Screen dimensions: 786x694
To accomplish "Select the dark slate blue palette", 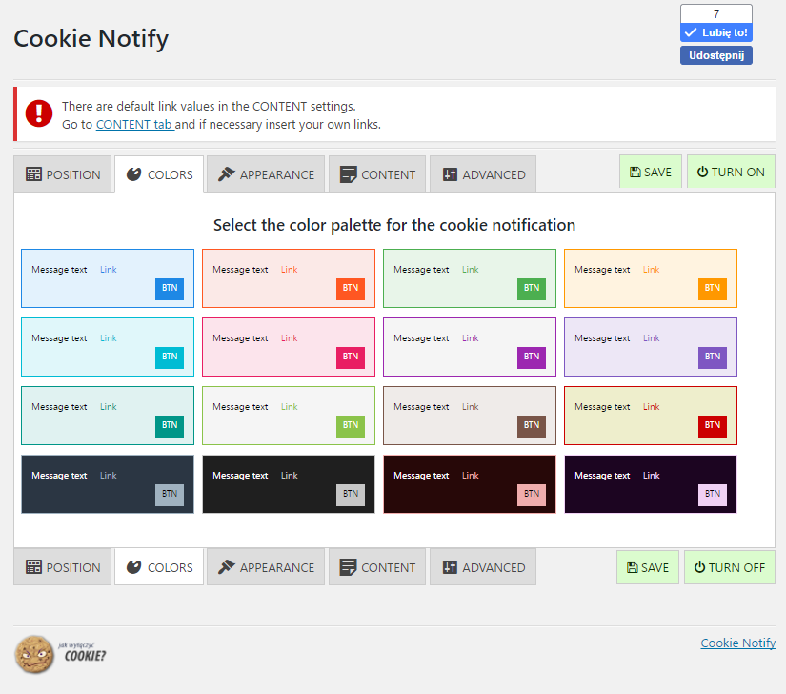I will [x=108, y=484].
